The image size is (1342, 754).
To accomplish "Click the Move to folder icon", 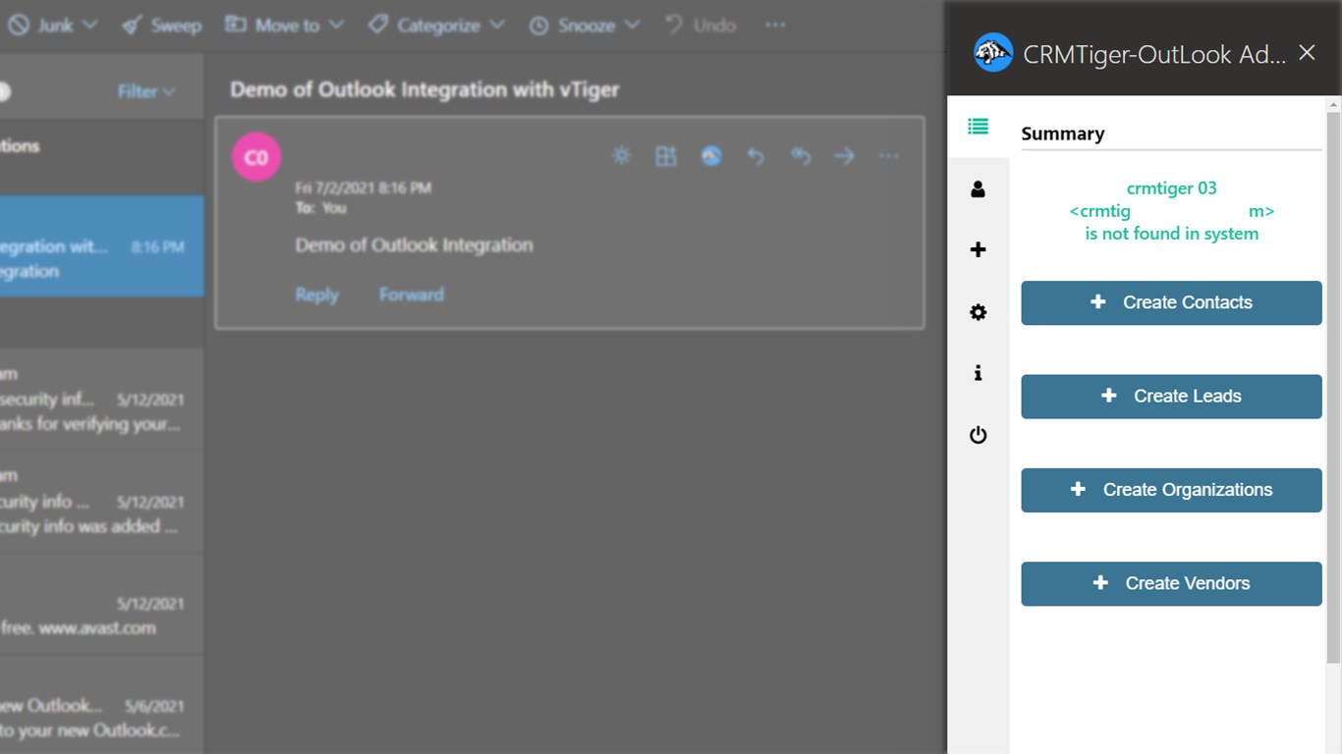I will [235, 25].
